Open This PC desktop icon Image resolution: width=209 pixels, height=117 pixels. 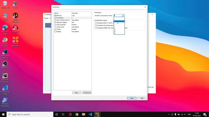(5, 17)
